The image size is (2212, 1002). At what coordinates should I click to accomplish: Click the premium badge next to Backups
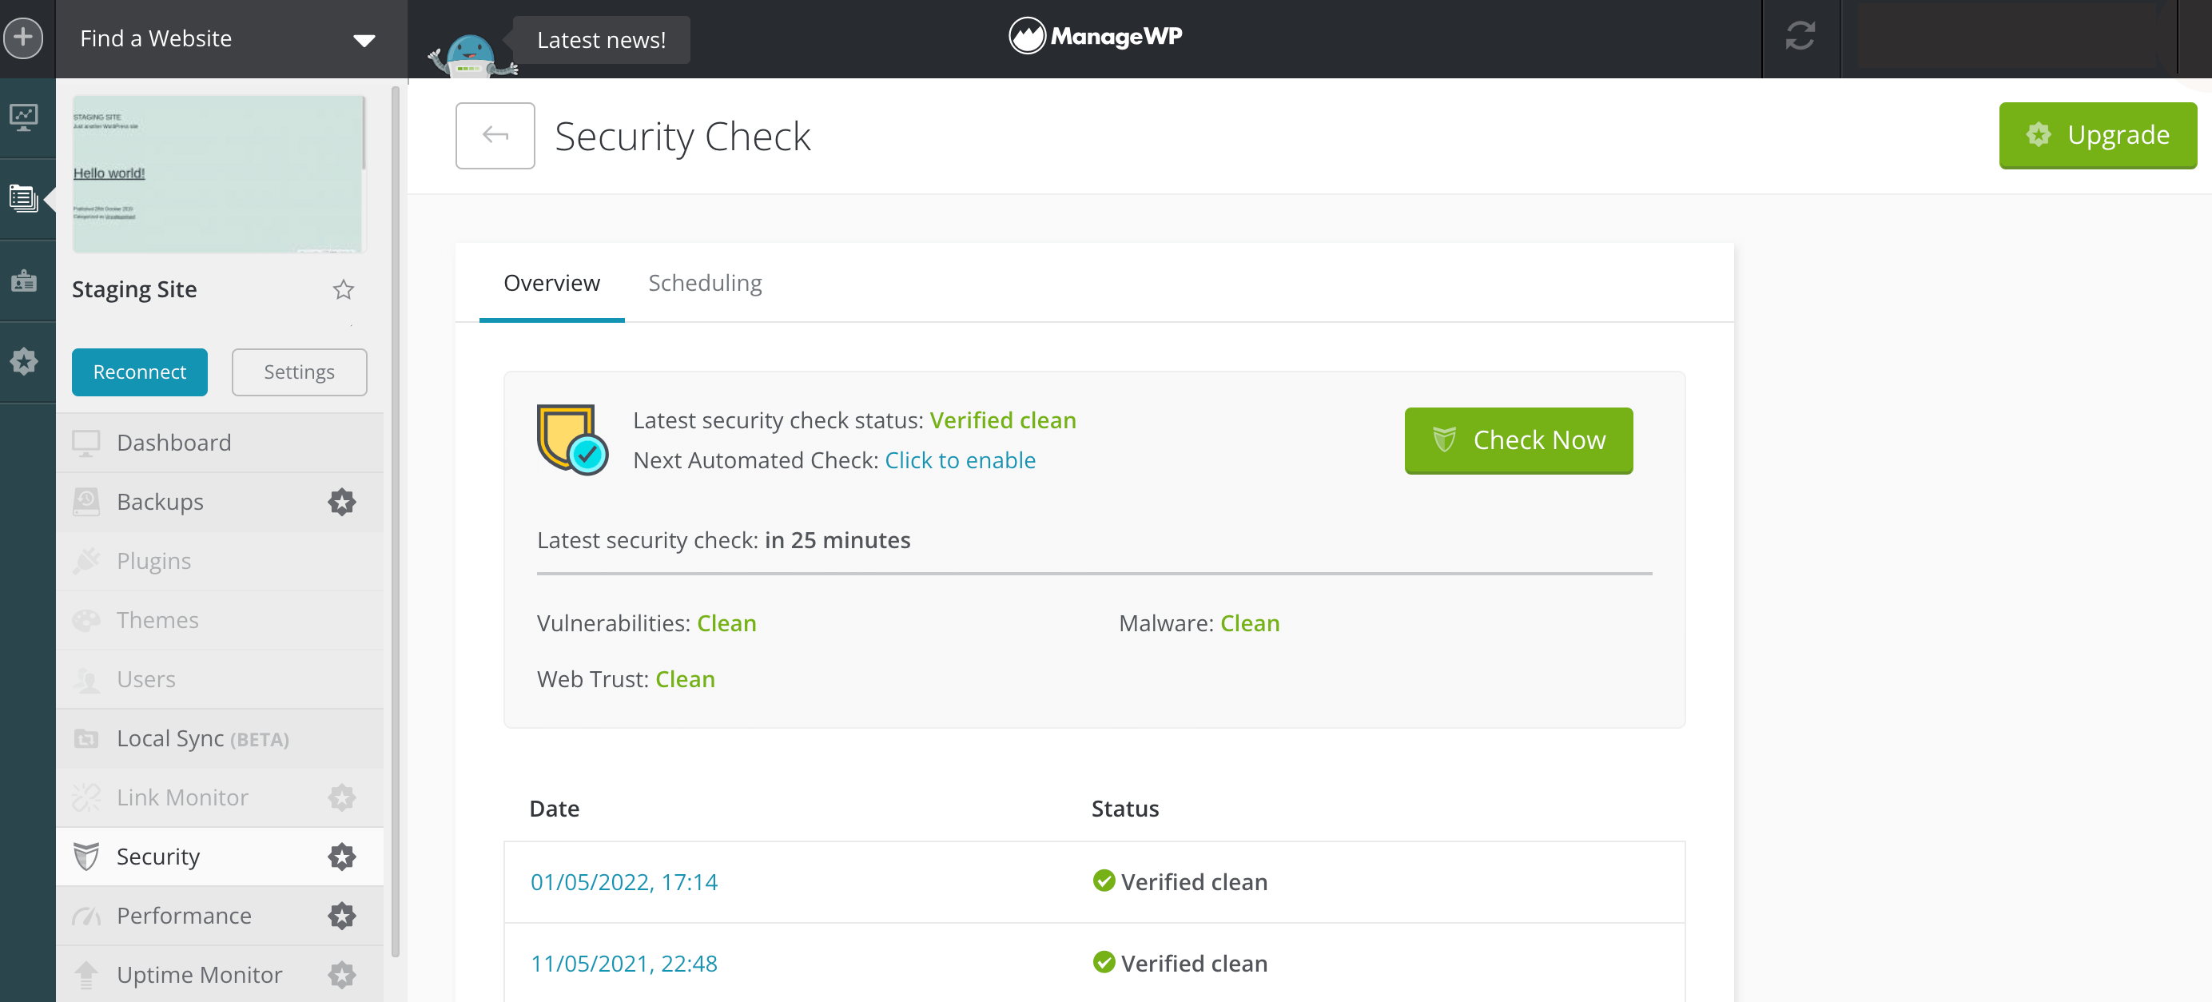(342, 502)
